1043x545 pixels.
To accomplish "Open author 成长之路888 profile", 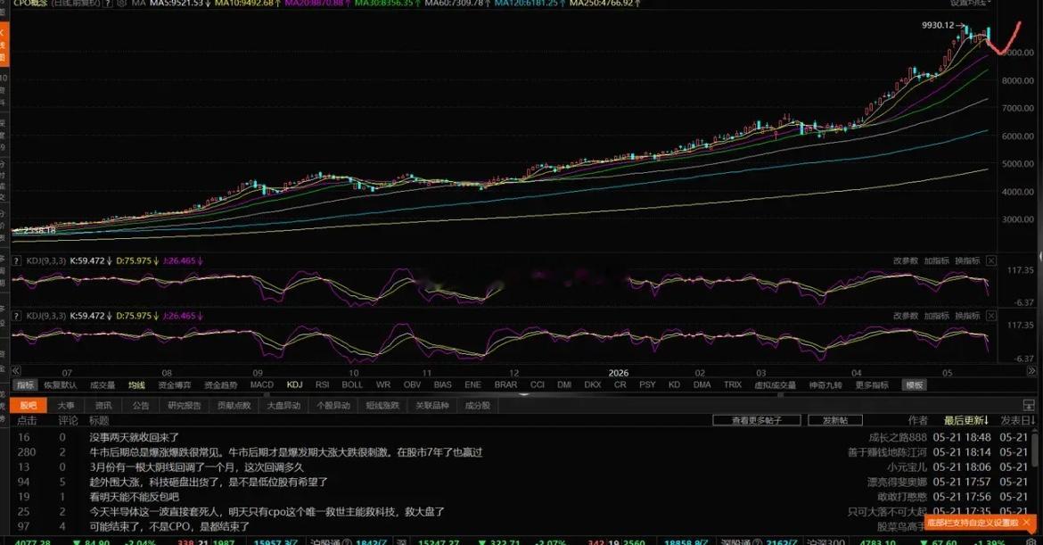I will coord(898,437).
